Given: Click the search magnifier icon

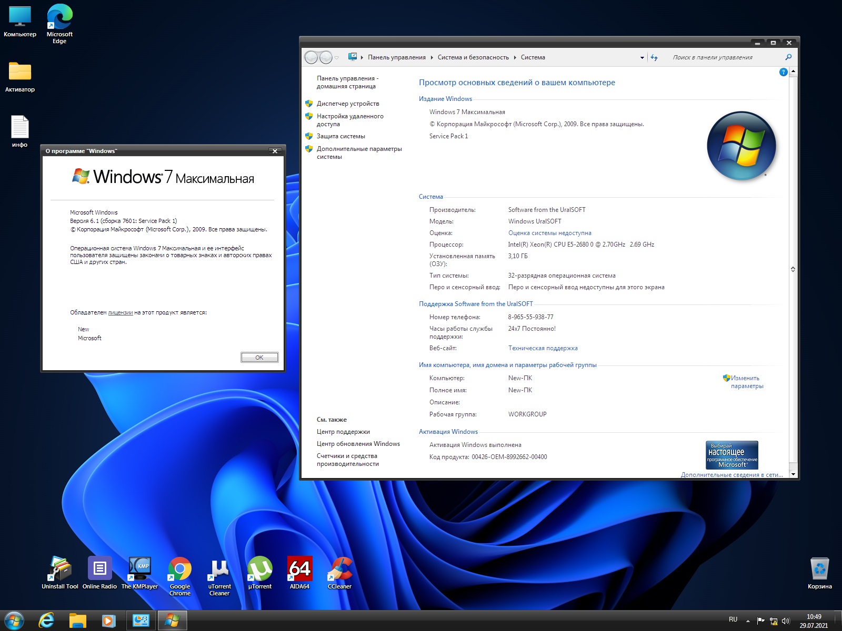Looking at the screenshot, I should tap(788, 57).
